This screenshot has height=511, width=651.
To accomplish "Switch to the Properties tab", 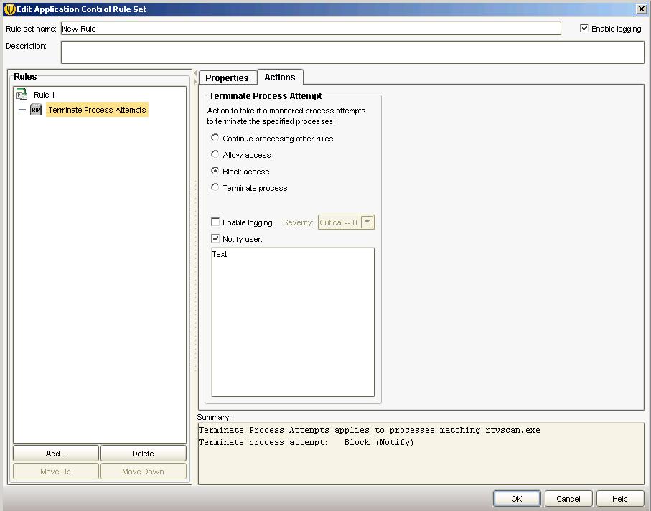I will coord(227,78).
